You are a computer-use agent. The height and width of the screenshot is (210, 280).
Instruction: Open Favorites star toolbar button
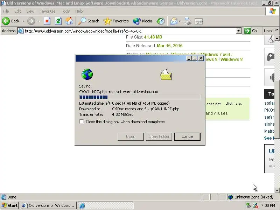click(116, 21)
